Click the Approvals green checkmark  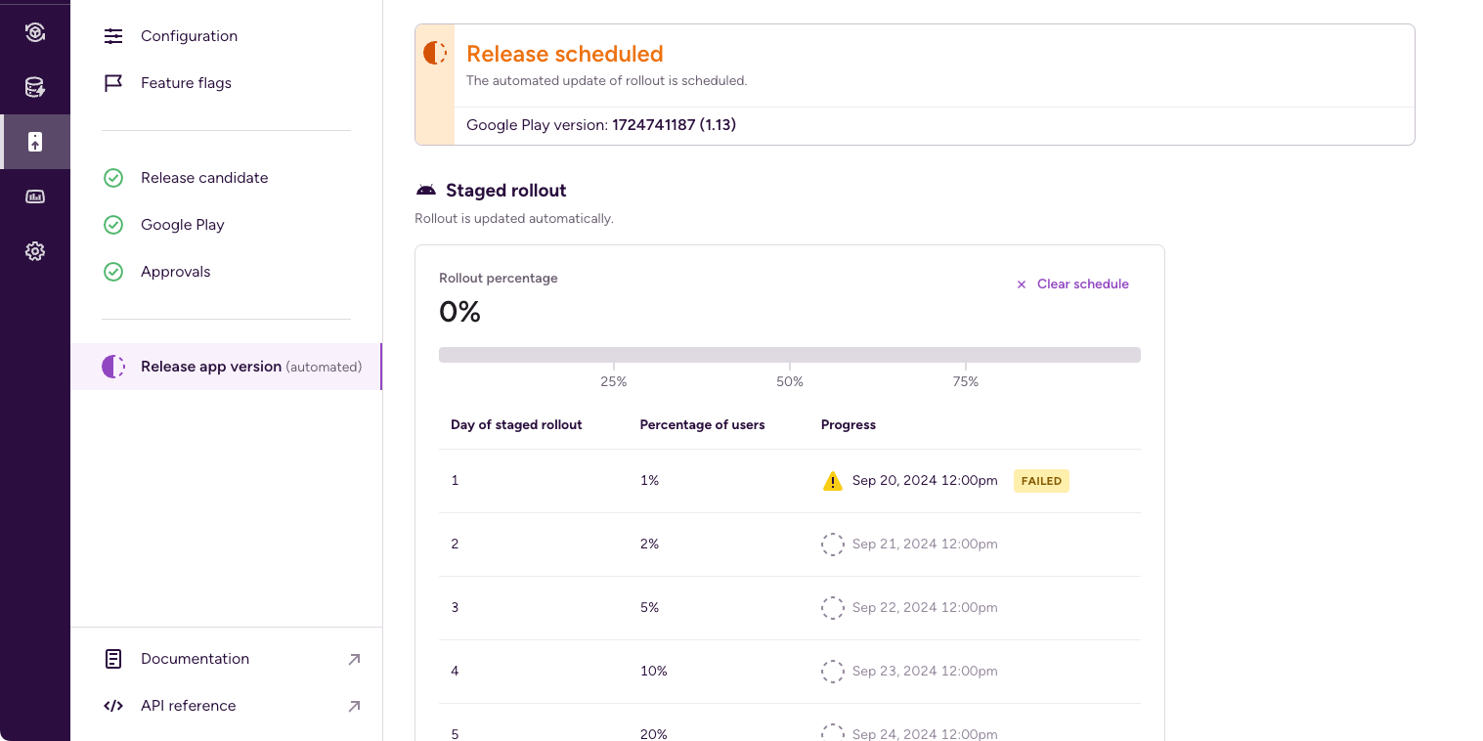113,272
